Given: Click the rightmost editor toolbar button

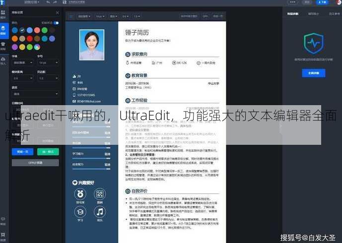Looking at the screenshot, I should 218,16.
